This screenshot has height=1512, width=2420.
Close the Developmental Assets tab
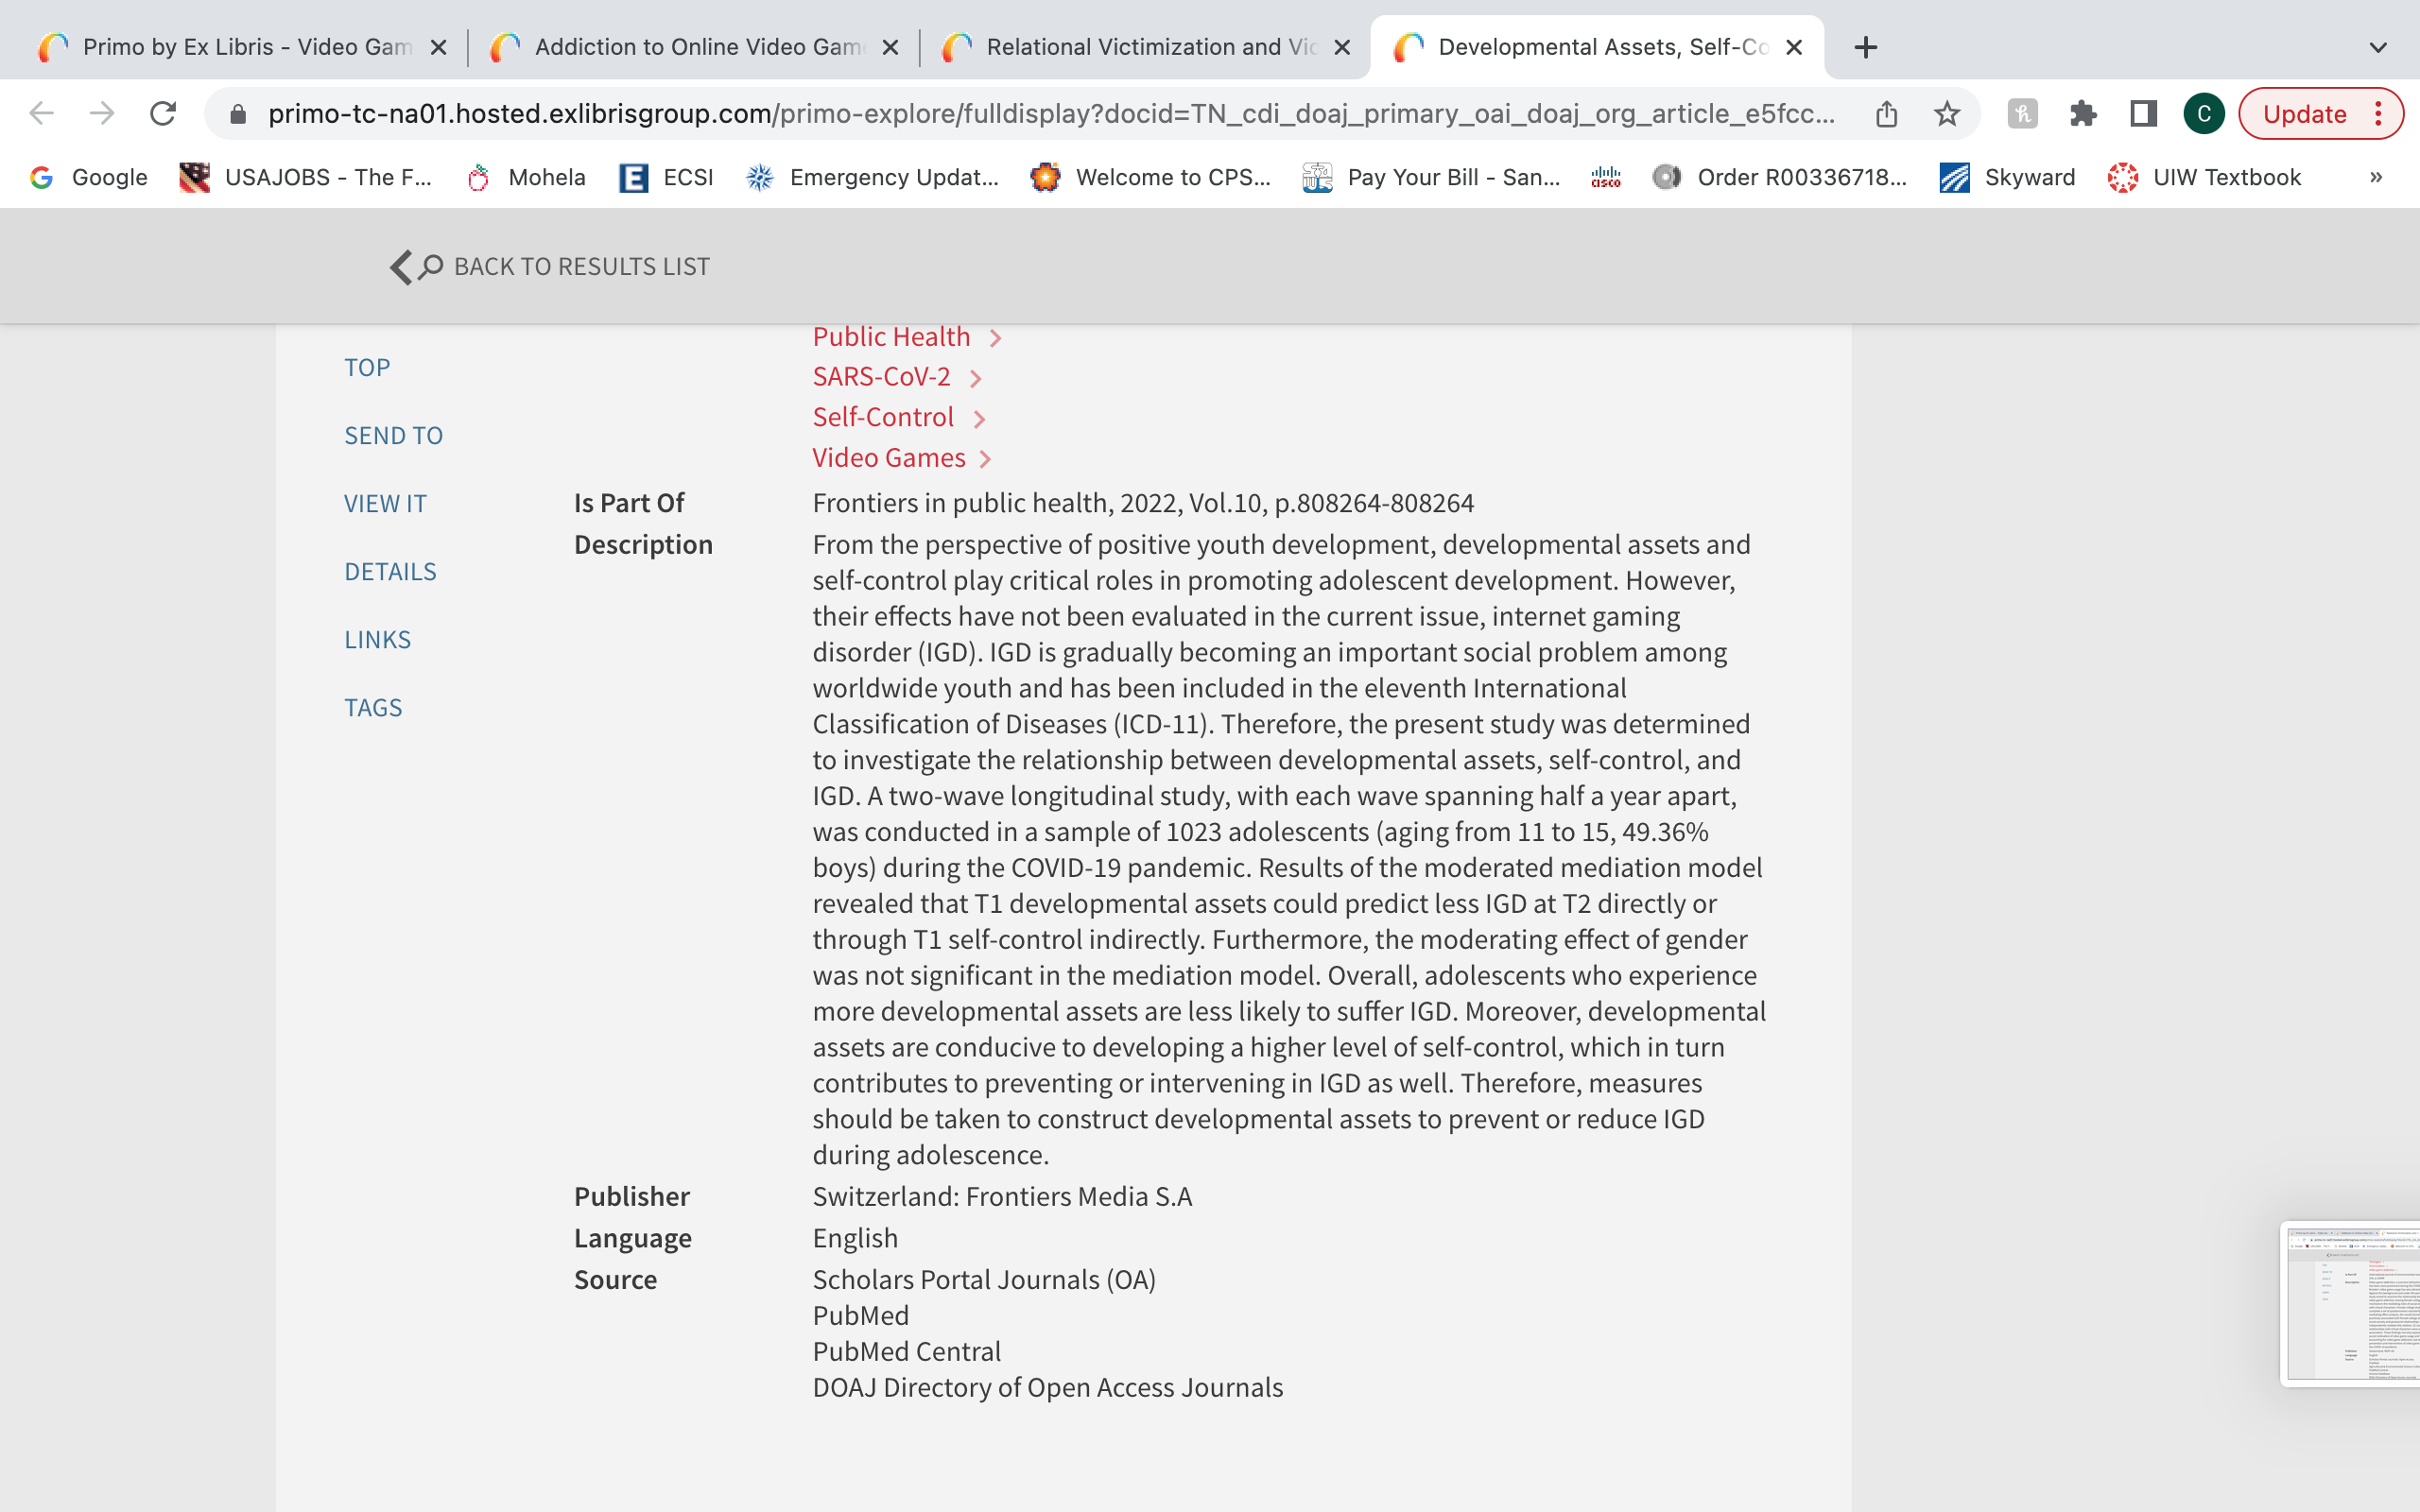point(1794,47)
